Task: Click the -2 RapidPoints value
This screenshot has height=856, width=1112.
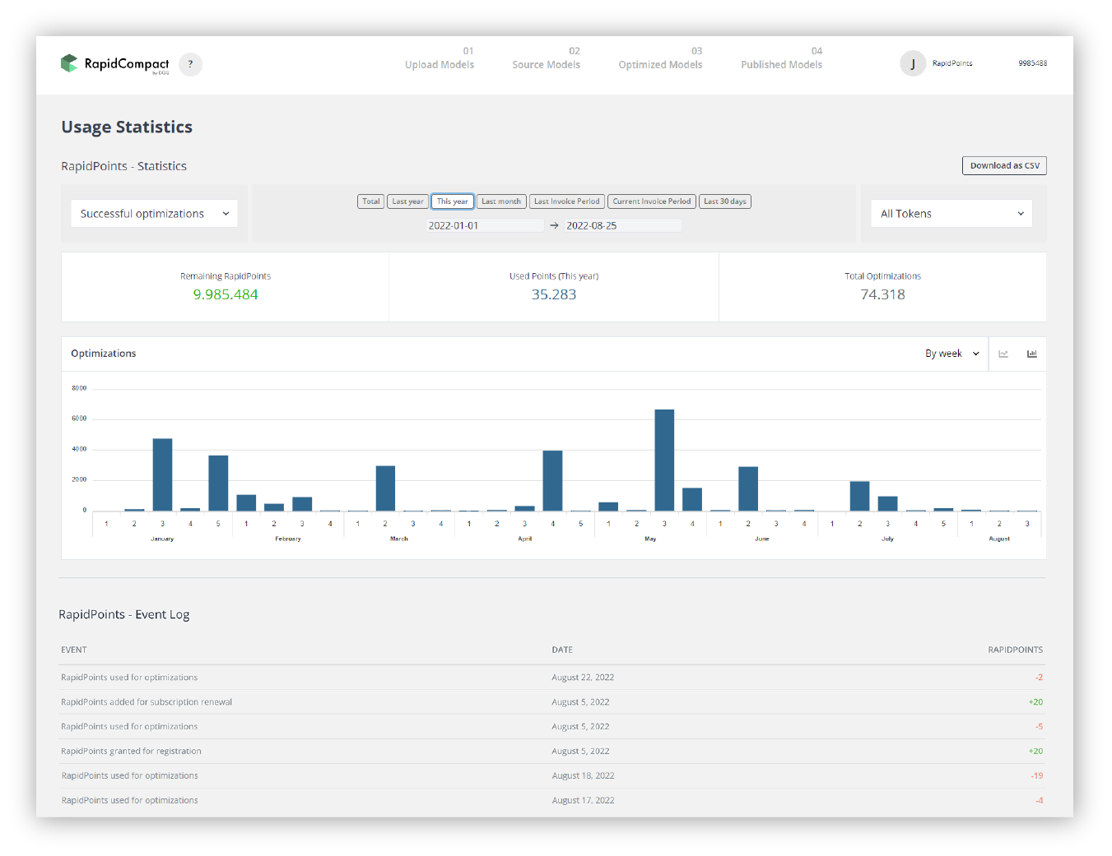Action: (1039, 678)
